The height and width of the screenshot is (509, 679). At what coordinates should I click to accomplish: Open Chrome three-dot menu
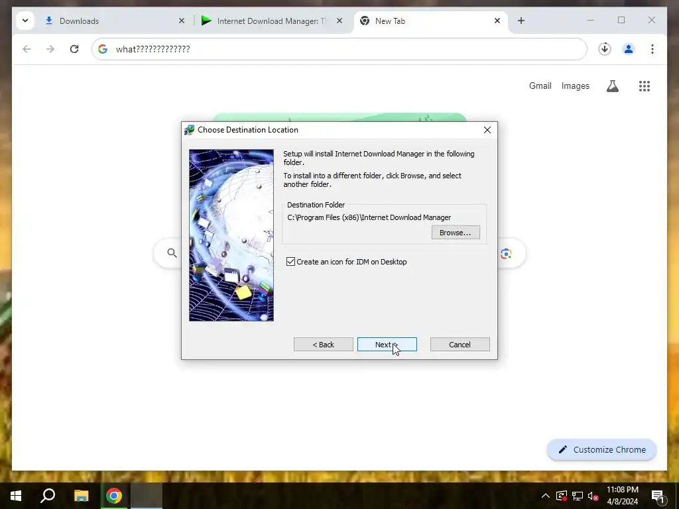click(x=652, y=49)
